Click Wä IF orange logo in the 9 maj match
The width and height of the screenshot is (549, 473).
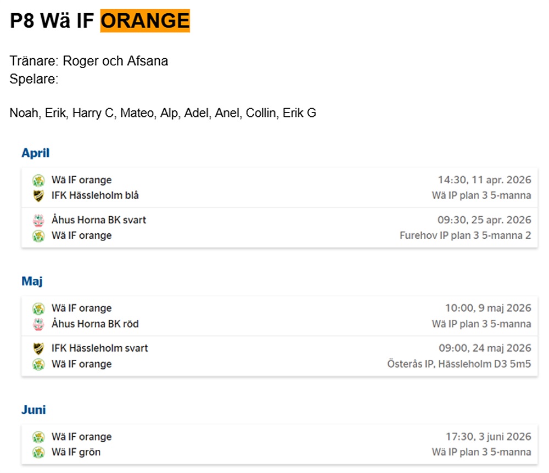point(38,309)
